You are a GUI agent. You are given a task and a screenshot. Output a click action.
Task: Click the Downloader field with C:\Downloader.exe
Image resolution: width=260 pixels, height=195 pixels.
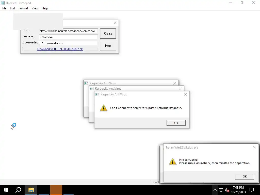[68, 43]
